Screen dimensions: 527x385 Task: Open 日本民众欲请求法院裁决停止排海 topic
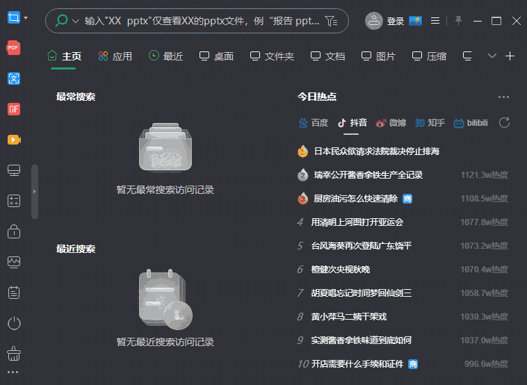pos(376,151)
